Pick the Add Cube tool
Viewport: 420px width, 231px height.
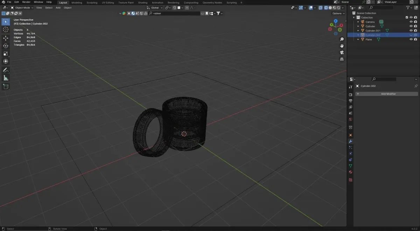(6, 86)
